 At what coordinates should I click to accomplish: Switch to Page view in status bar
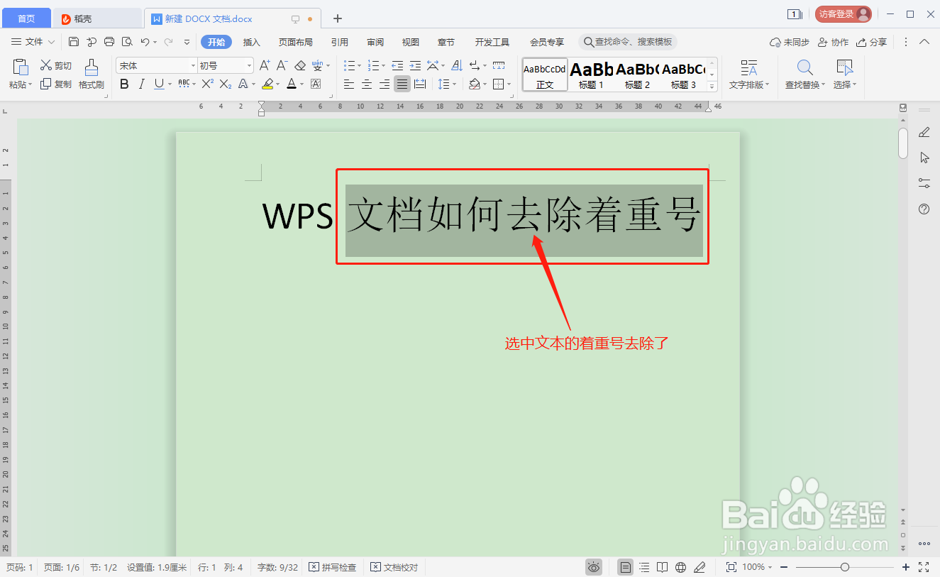click(x=625, y=567)
